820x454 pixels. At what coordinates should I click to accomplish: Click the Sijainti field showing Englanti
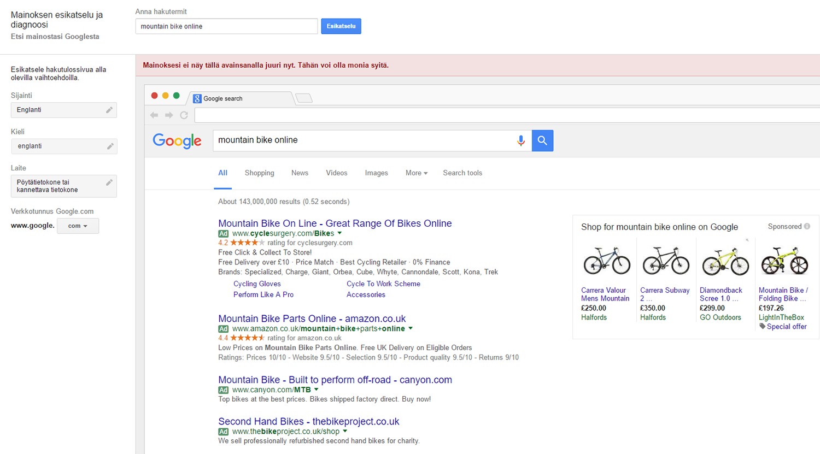[64, 110]
